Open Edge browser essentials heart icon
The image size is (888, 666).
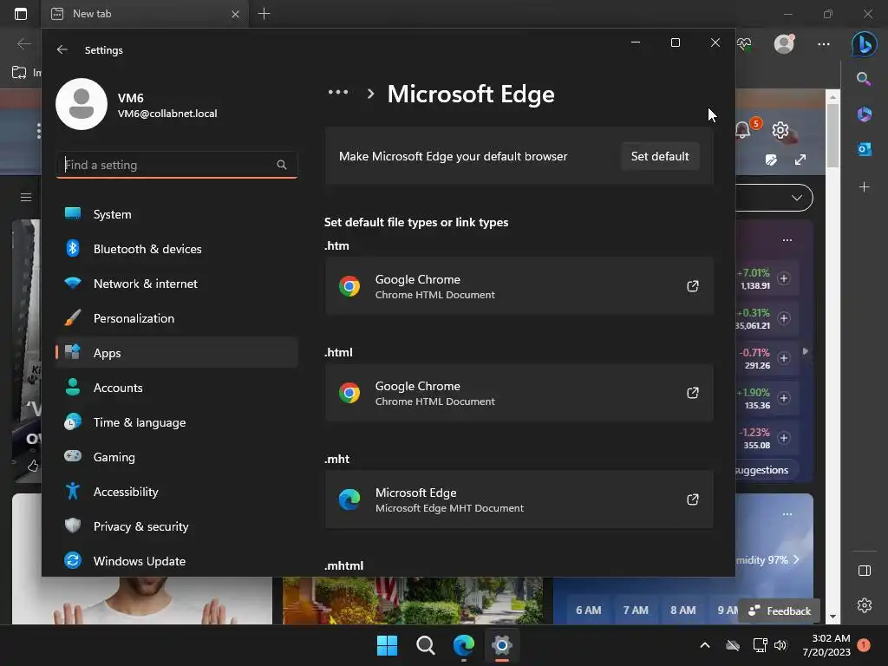point(745,43)
